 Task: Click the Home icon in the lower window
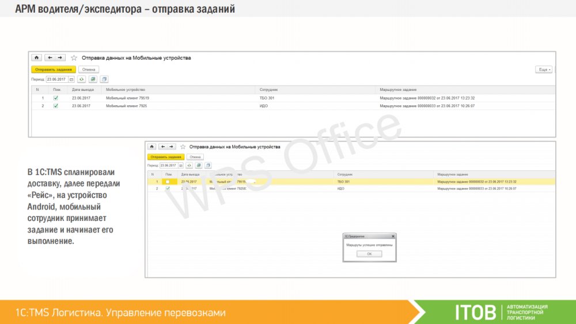pyautogui.click(x=153, y=147)
